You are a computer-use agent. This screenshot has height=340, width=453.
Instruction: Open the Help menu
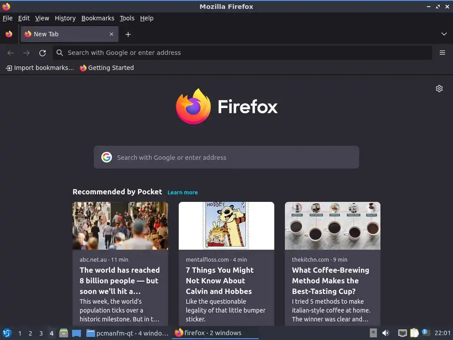(147, 18)
